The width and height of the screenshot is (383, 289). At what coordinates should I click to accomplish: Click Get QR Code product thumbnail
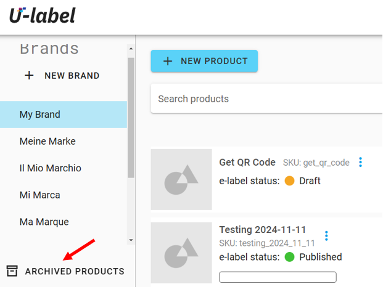pyautogui.click(x=181, y=179)
